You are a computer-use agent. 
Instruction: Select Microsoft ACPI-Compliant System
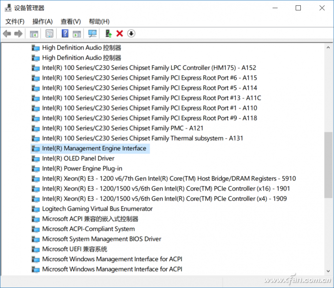click(88, 229)
